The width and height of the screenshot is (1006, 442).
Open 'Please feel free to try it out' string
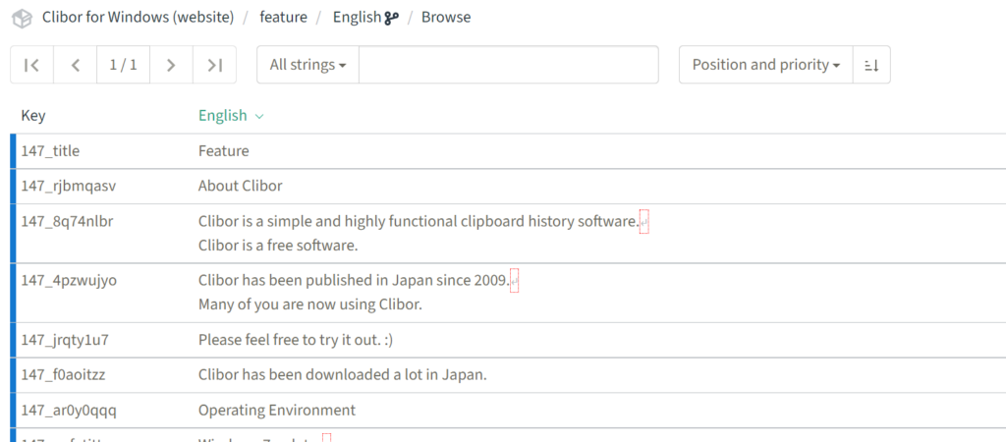(296, 340)
